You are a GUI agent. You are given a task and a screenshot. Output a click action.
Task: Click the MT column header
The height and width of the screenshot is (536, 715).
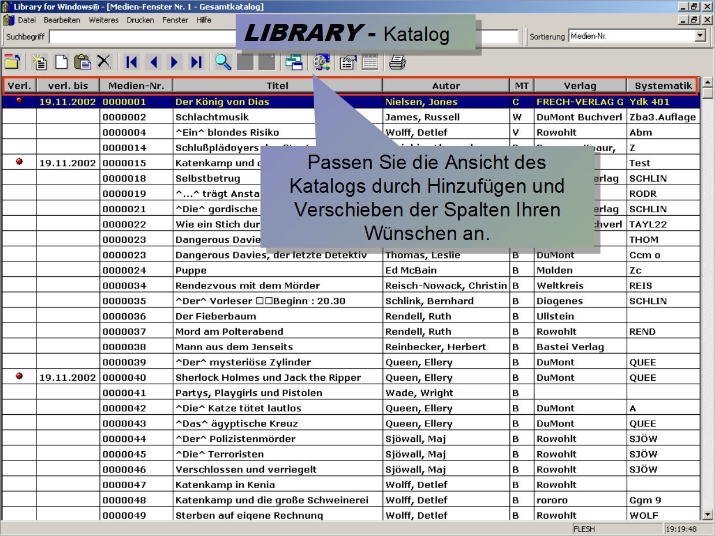pos(522,86)
